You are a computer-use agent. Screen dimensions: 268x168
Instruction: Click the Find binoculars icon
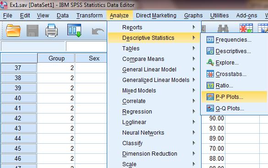point(223,29)
